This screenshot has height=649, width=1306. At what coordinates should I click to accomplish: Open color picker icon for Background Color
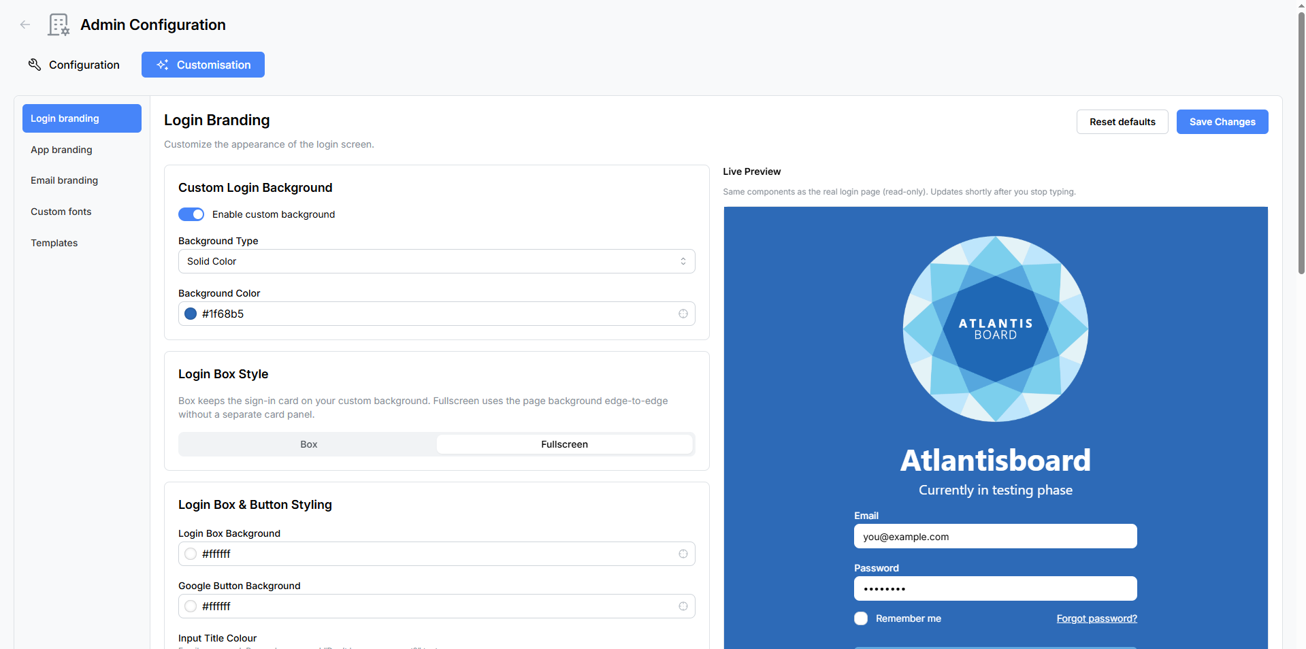[x=683, y=314]
